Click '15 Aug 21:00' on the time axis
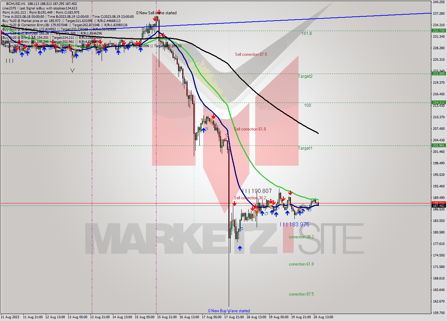The width and height of the screenshot is (447, 321). [167, 317]
